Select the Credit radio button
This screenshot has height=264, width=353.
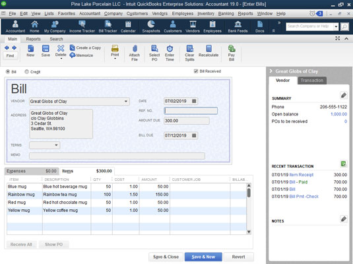coord(27,72)
